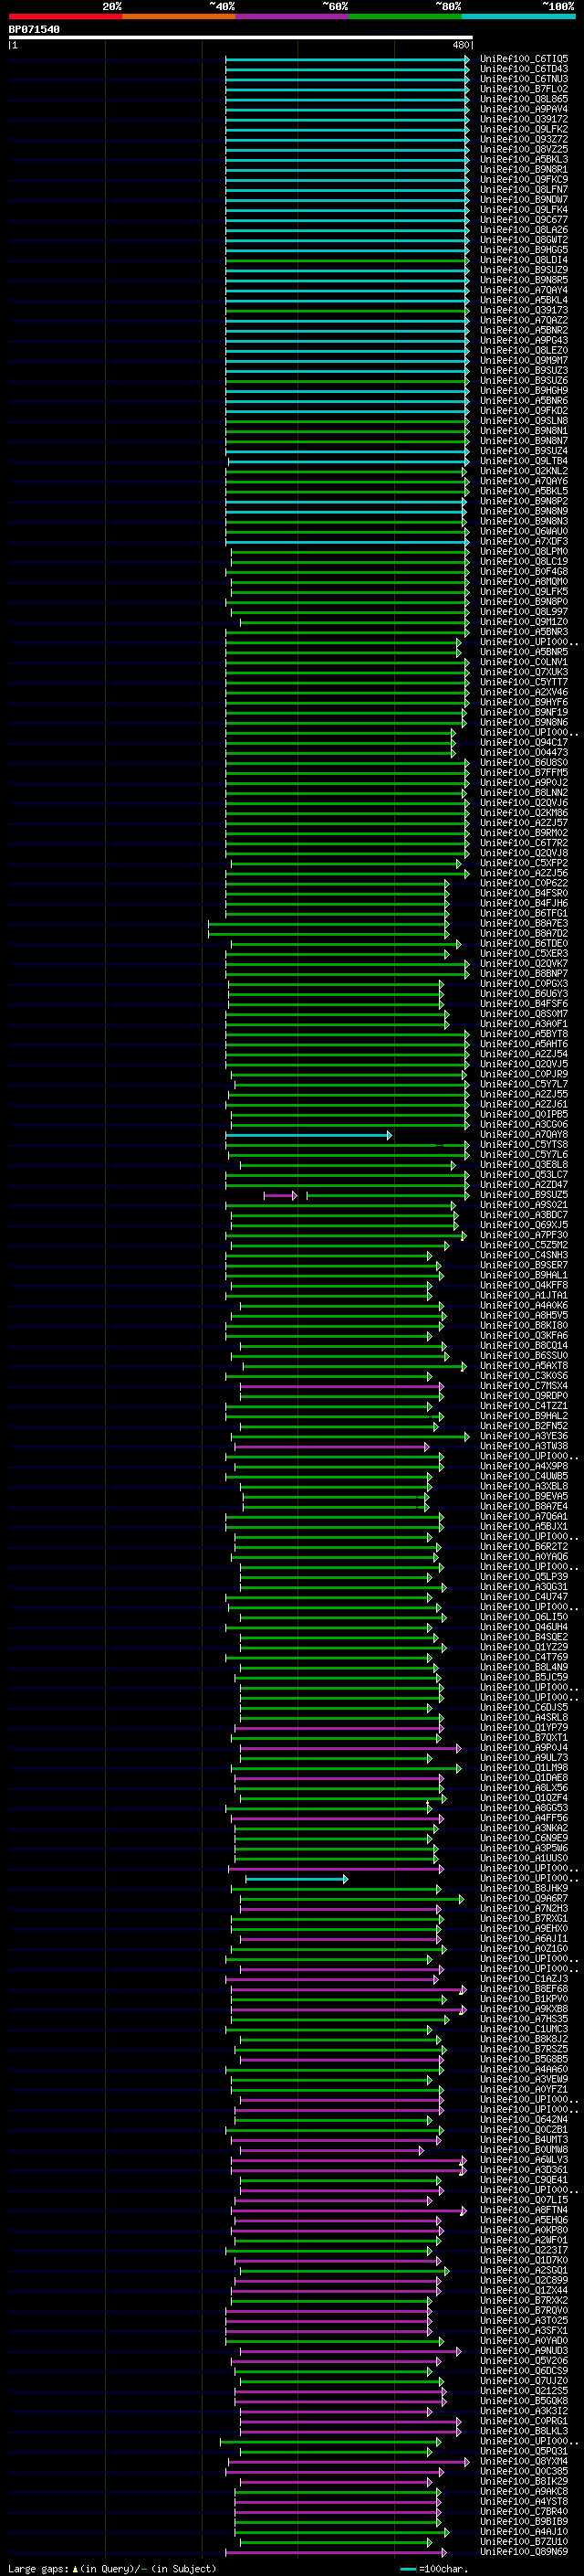Click the label UniRef100_A4X9P8
The height and width of the screenshot is (2576, 584).
pos(524,1466)
